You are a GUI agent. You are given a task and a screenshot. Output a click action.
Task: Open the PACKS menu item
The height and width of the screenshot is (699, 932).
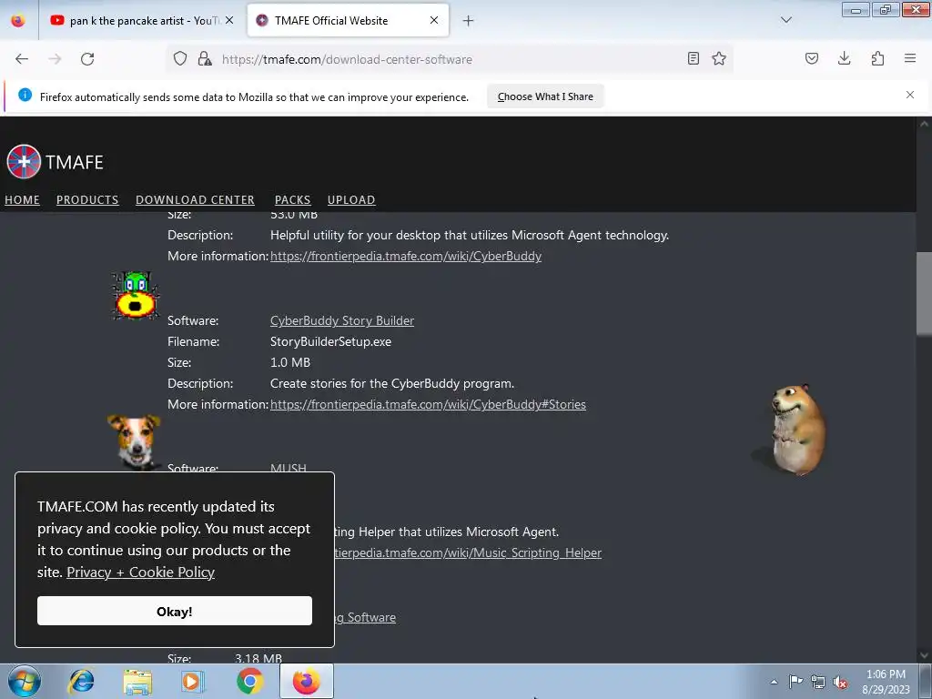pos(292,199)
